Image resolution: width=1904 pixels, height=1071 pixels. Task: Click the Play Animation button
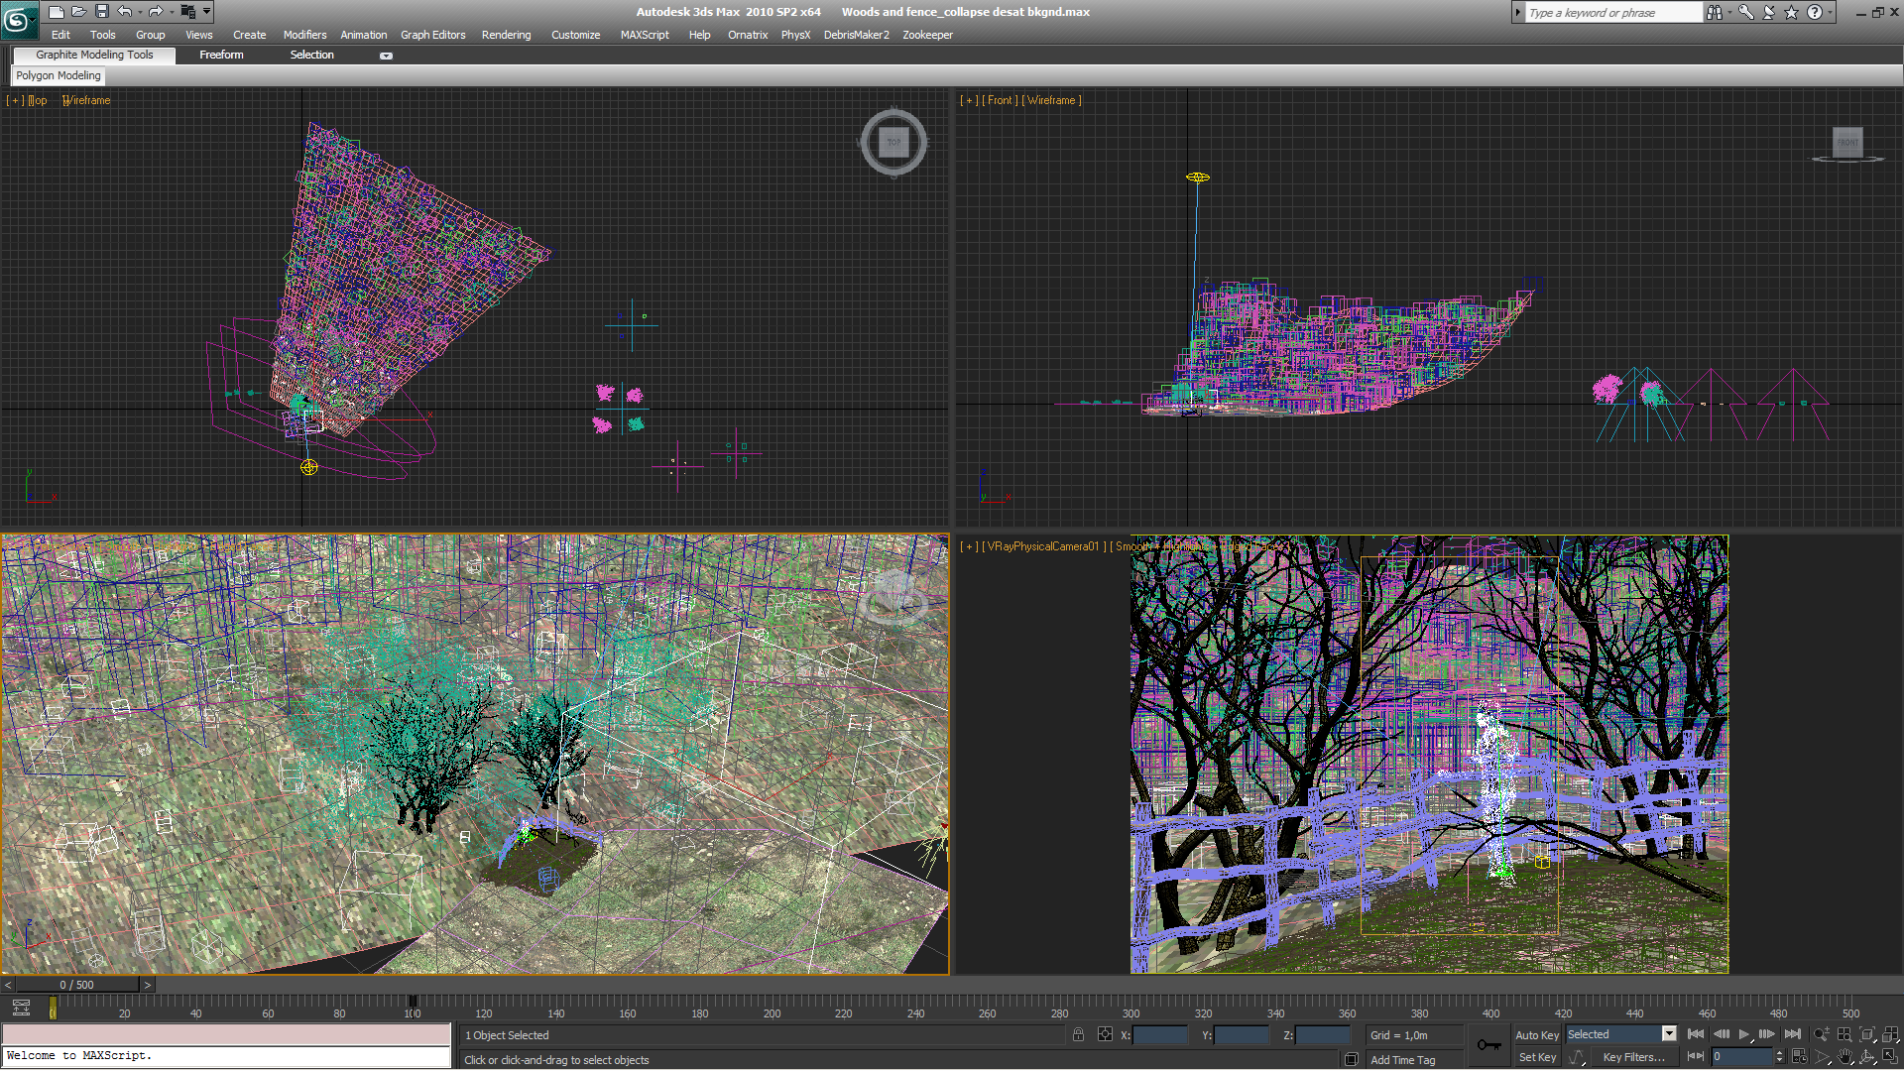(x=1744, y=1034)
